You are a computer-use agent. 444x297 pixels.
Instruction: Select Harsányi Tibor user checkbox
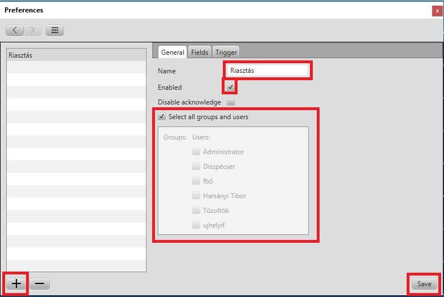[x=196, y=195]
